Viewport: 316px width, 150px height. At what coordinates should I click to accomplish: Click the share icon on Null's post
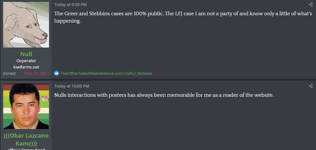coord(311,5)
